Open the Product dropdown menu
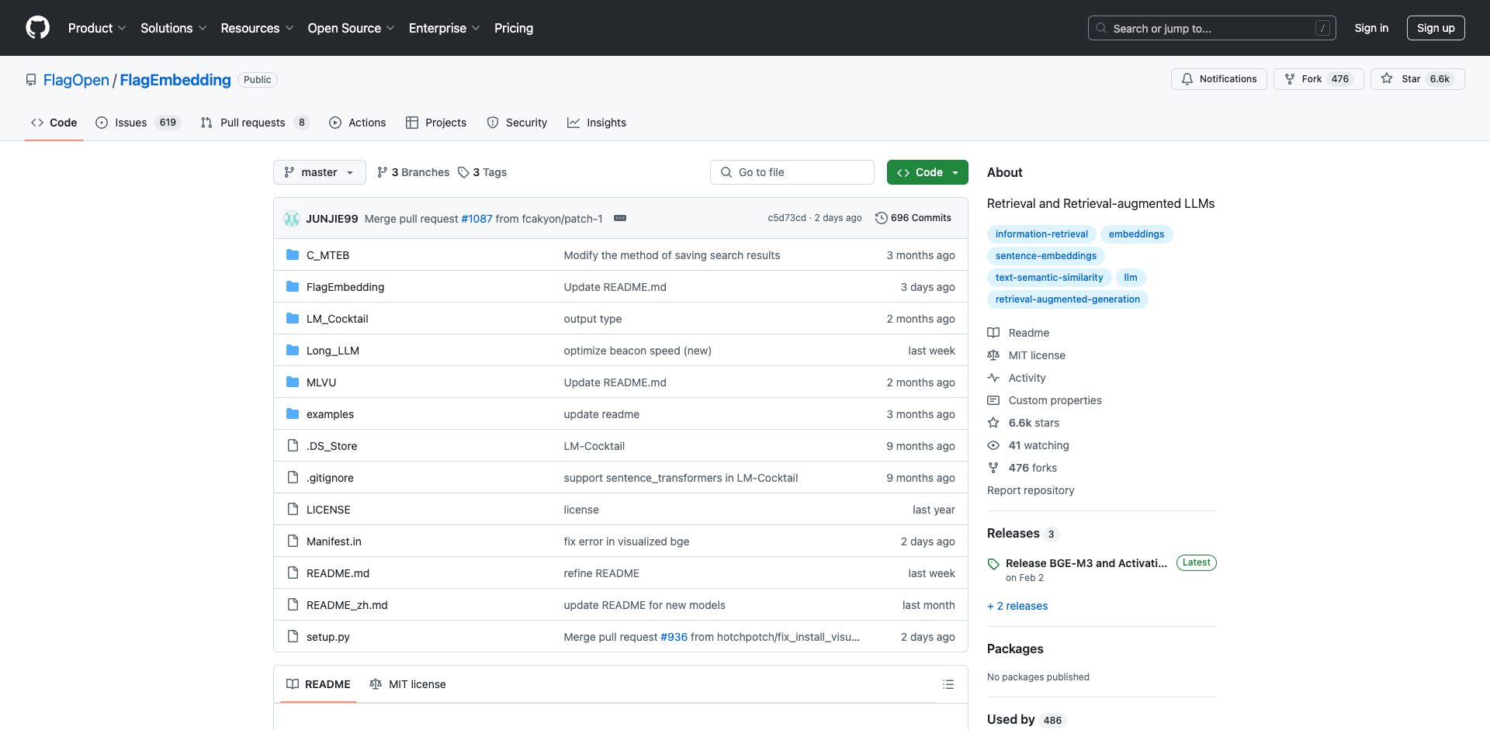 point(96,28)
